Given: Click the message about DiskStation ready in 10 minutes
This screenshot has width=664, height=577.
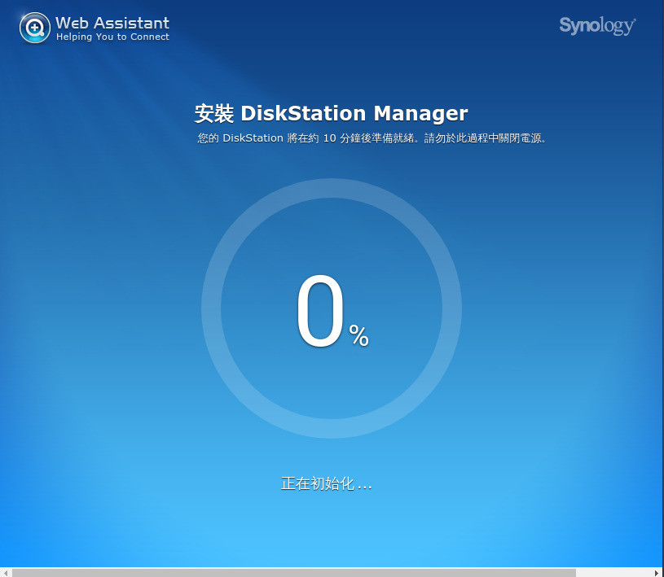Looking at the screenshot, I should [x=372, y=138].
